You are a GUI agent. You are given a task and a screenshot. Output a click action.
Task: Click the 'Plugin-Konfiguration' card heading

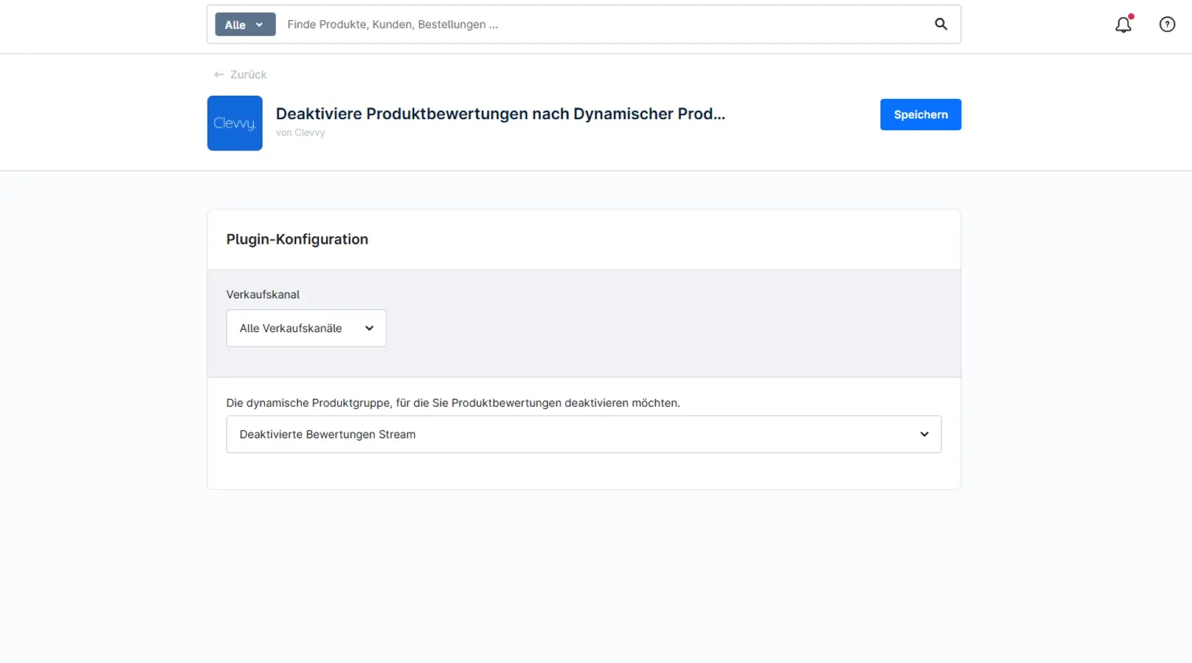click(x=297, y=239)
